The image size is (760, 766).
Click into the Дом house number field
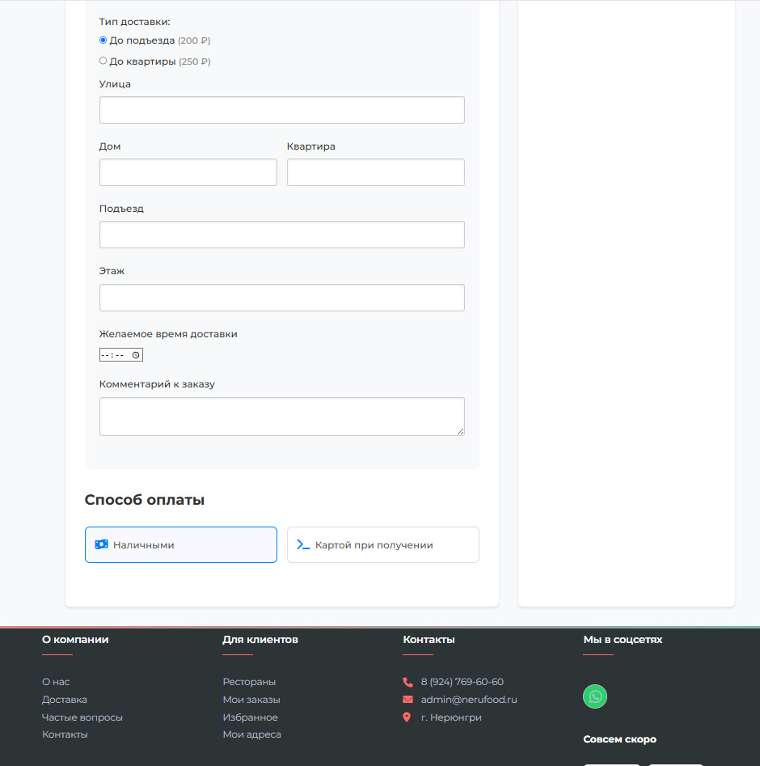click(x=188, y=172)
